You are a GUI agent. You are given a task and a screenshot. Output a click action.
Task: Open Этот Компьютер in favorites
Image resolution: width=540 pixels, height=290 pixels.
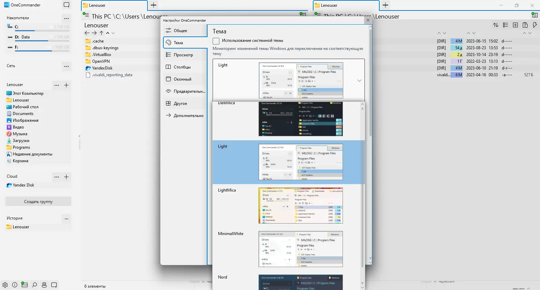25,93
